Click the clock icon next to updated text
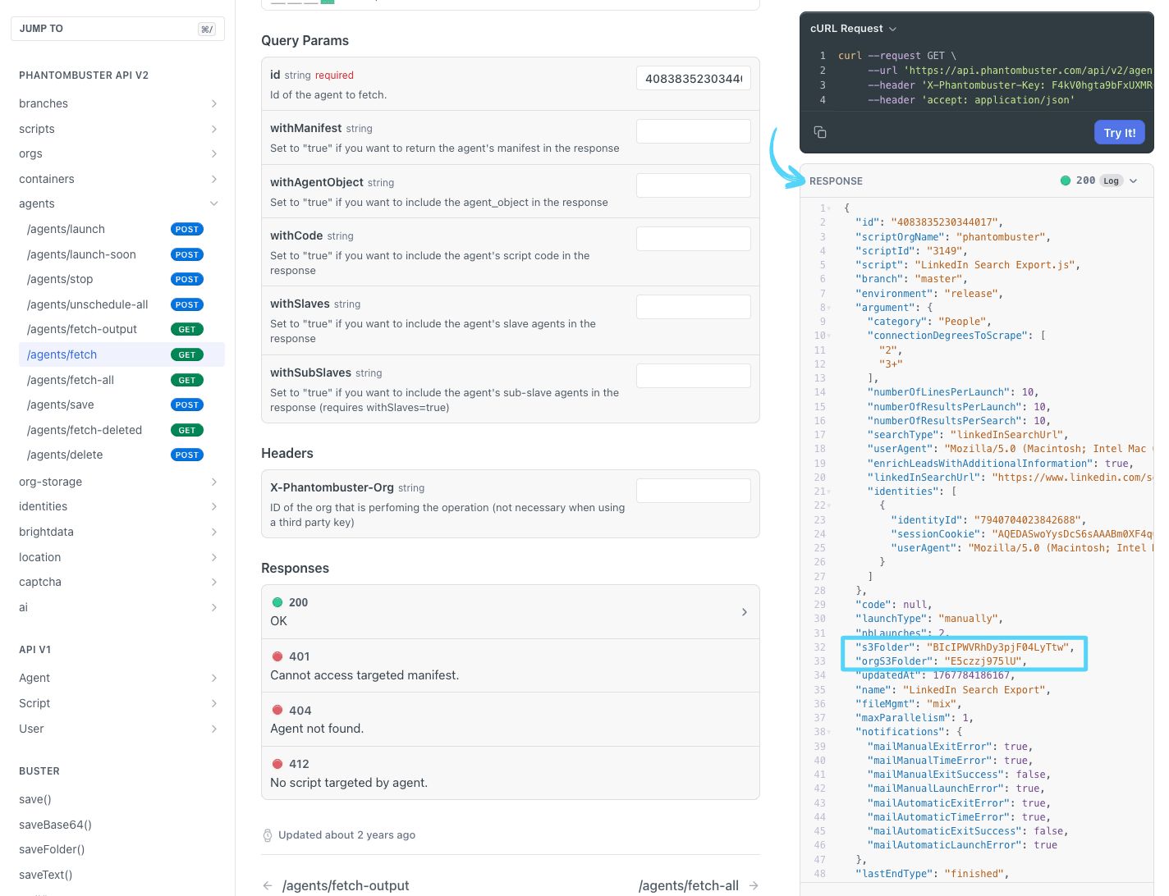The height and width of the screenshot is (896, 1169). 268,834
